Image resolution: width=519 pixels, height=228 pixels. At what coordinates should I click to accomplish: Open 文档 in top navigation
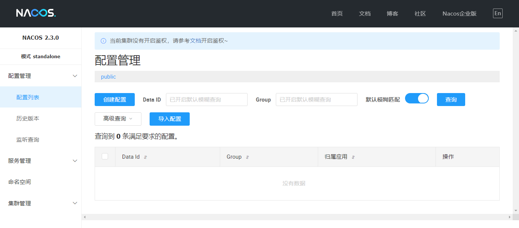pyautogui.click(x=365, y=14)
